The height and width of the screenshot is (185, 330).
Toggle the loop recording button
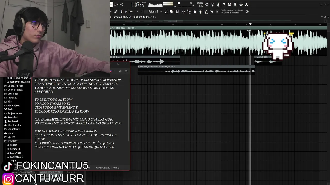pyautogui.click(x=121, y=5)
